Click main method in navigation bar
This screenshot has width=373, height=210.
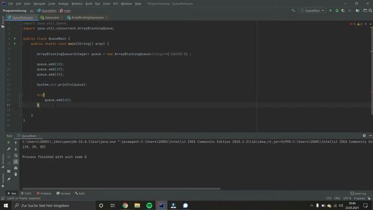coord(65,10)
